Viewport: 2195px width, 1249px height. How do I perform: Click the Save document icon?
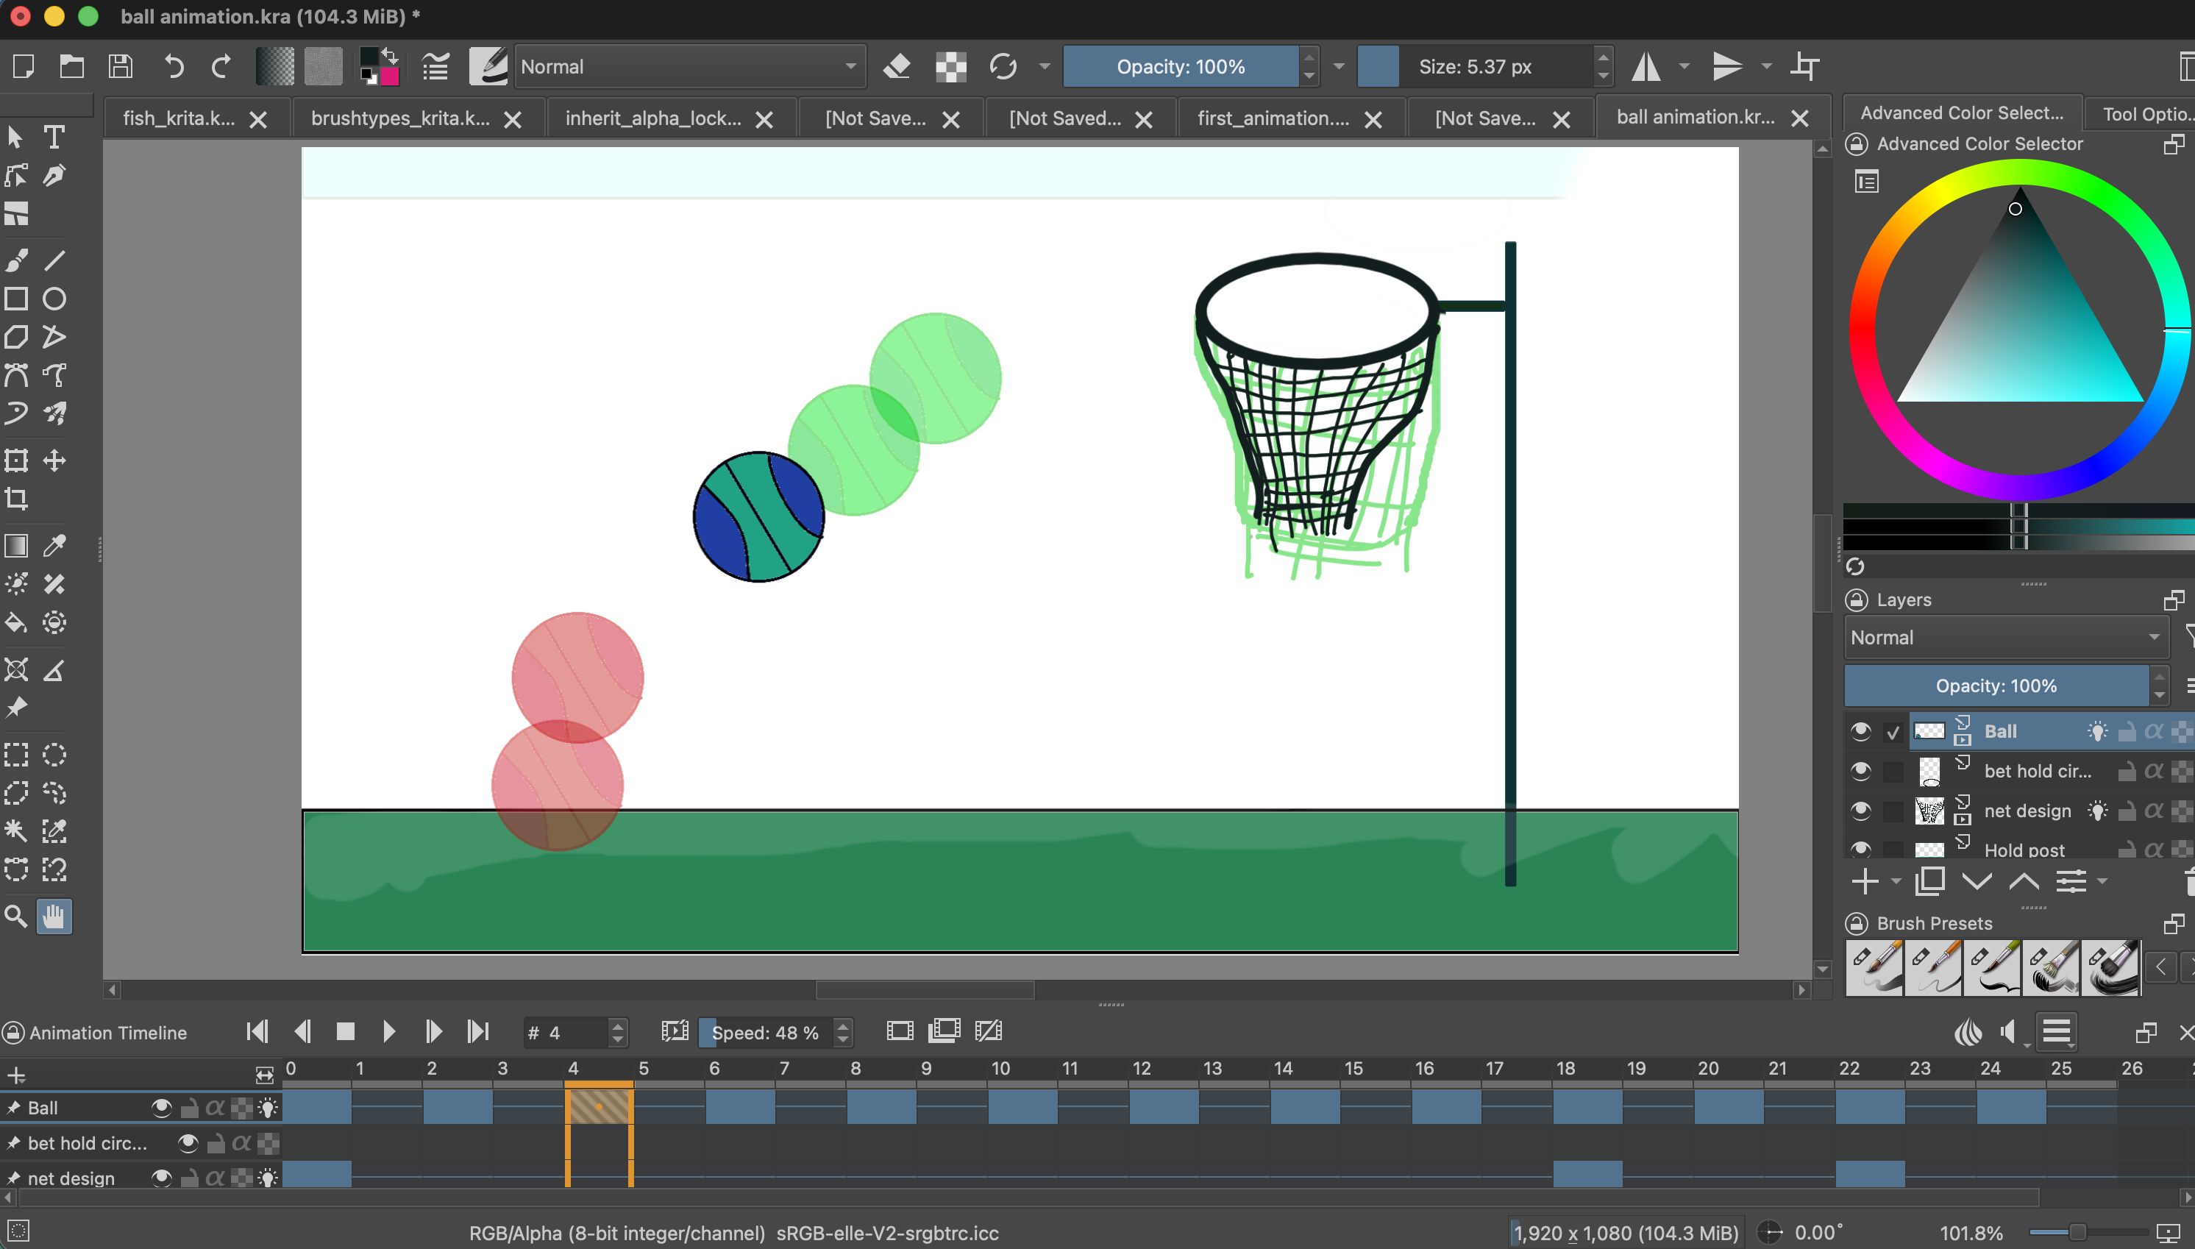121,66
